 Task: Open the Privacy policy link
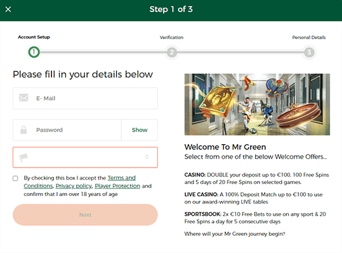(74, 186)
